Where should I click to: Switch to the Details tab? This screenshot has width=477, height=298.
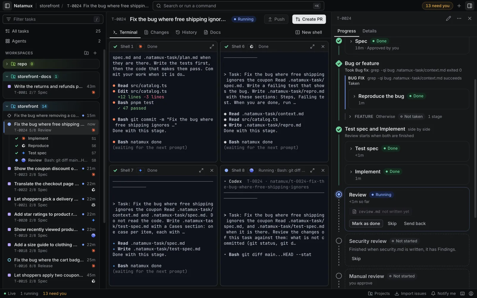pos(369,31)
